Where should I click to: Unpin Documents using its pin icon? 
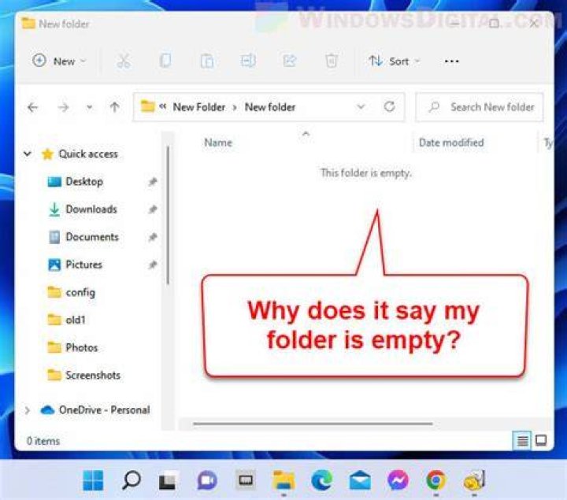click(153, 237)
